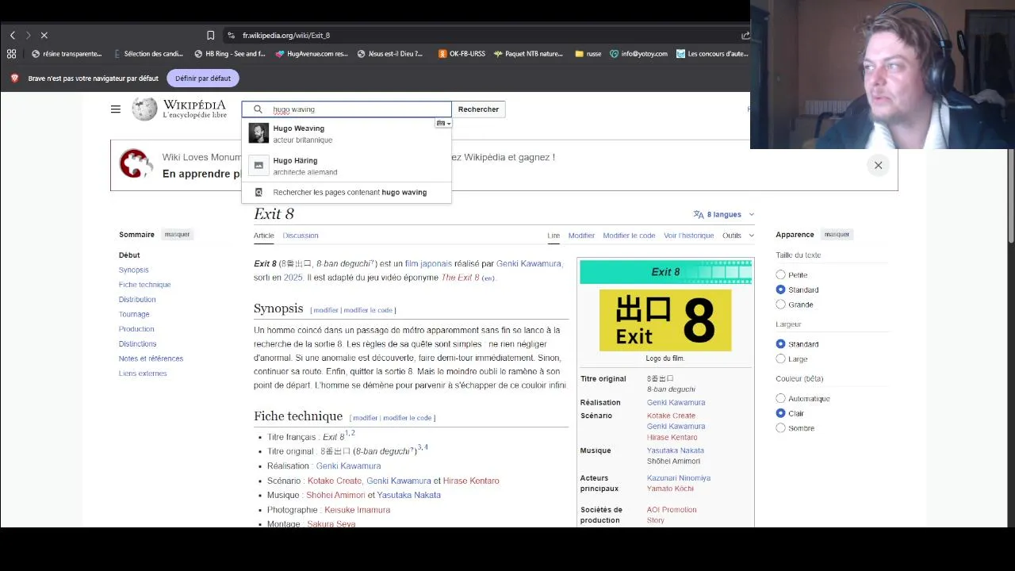
Task: Open the Kazunari Ninomiya infobox link
Action: pyautogui.click(x=679, y=478)
